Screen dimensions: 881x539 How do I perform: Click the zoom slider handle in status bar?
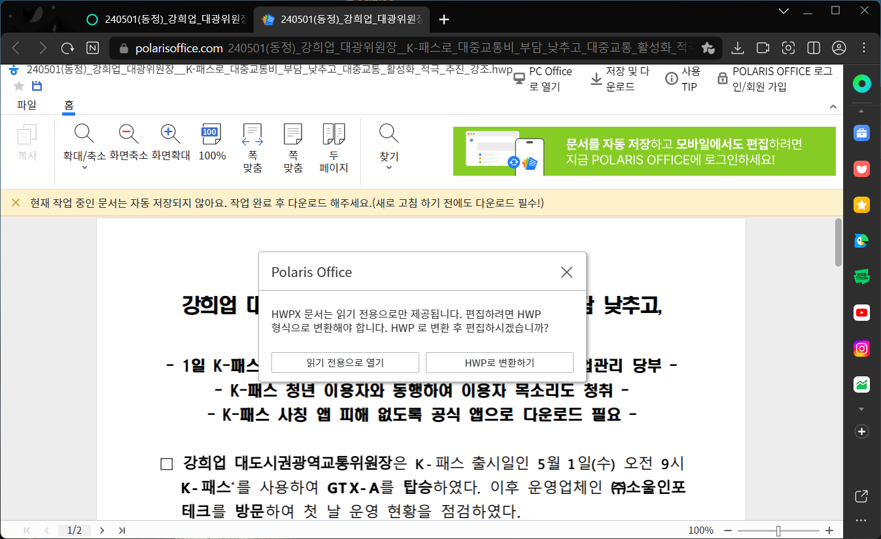click(778, 531)
